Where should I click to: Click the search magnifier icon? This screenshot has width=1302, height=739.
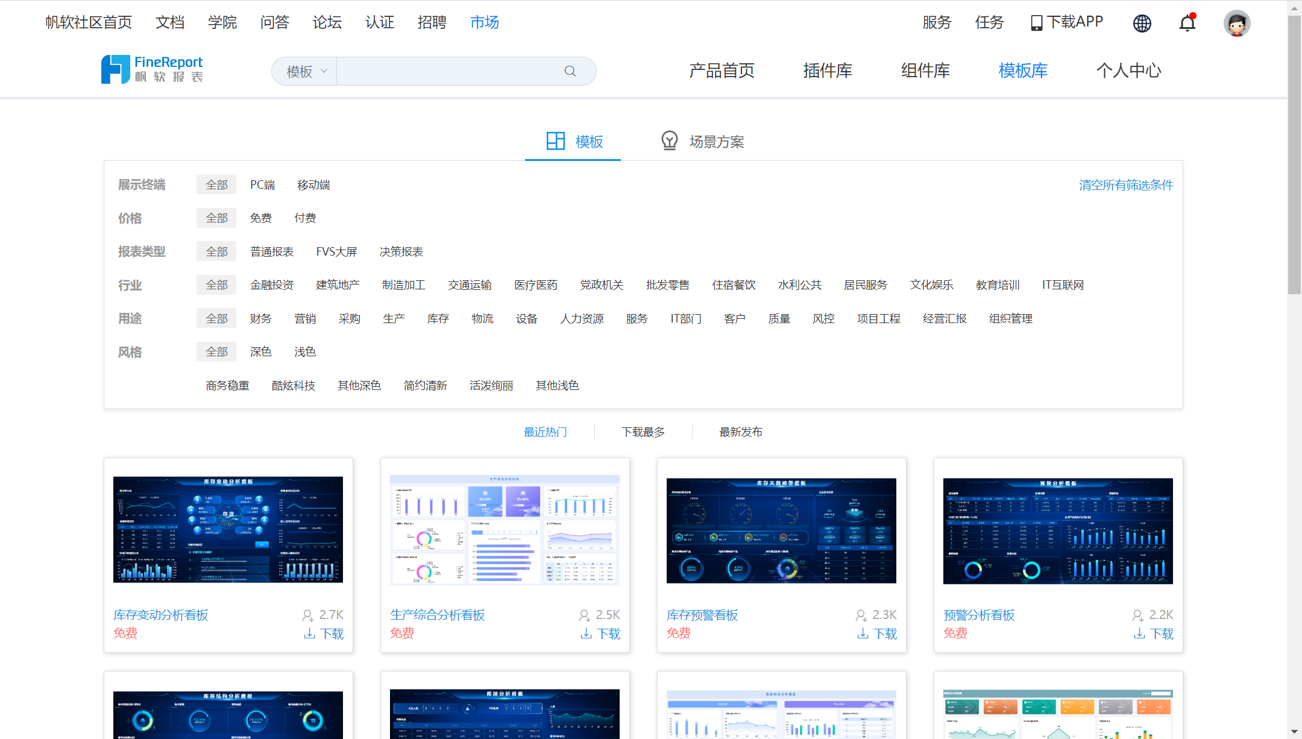[x=570, y=71]
